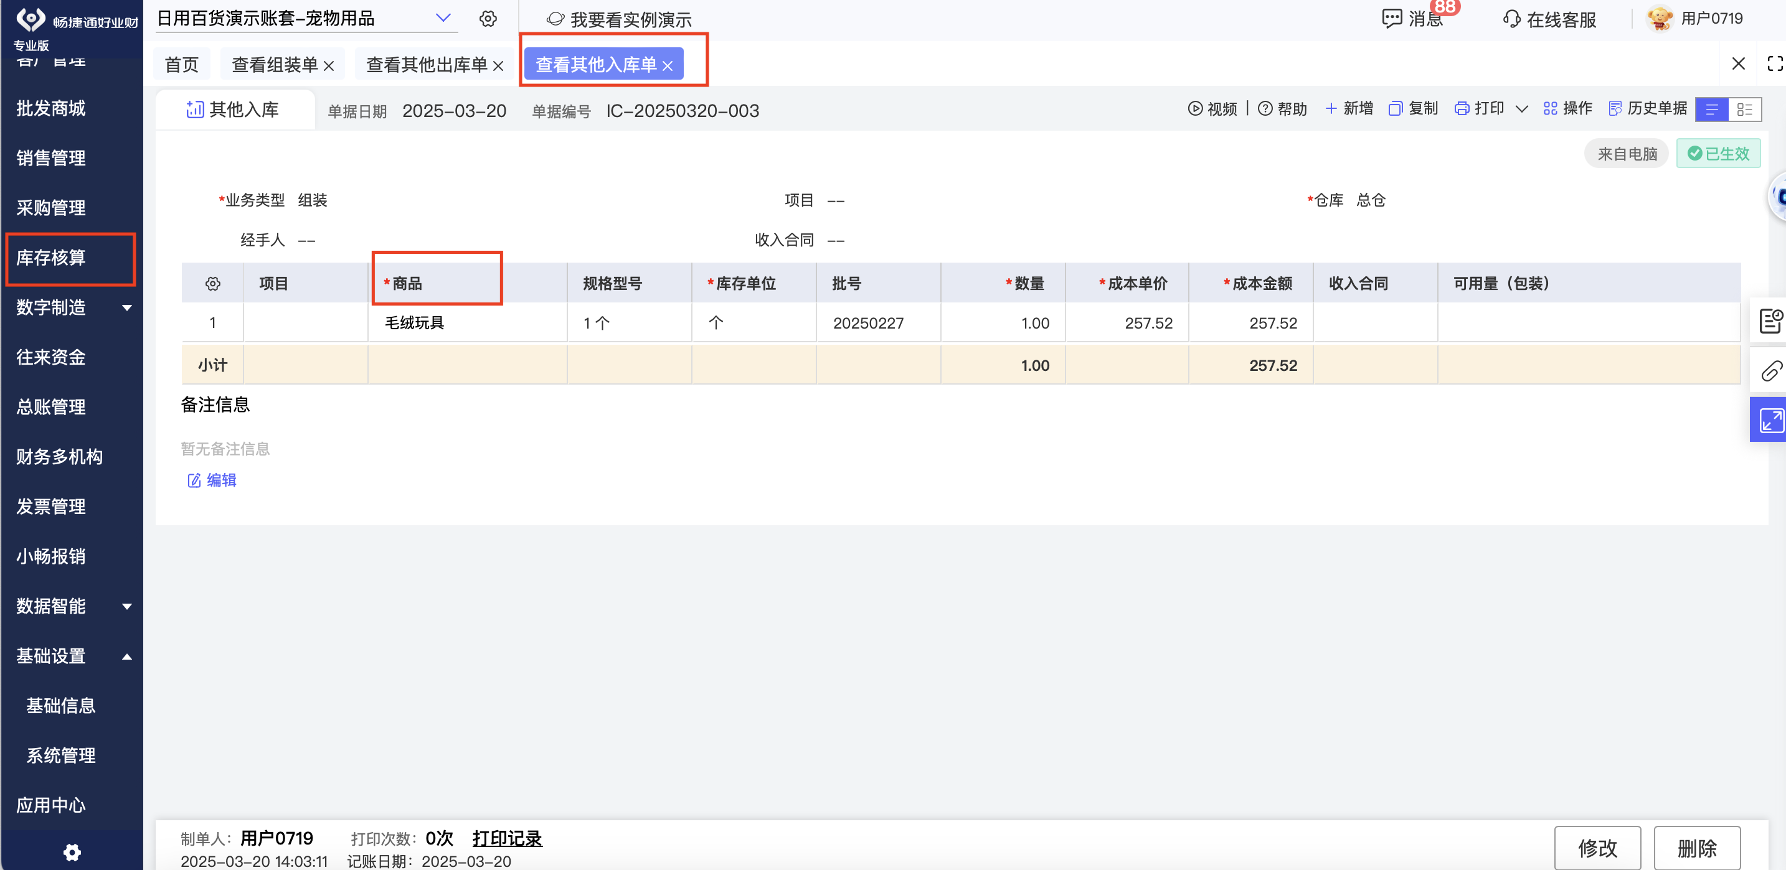Switch to 查看组装单 tab

pyautogui.click(x=275, y=65)
